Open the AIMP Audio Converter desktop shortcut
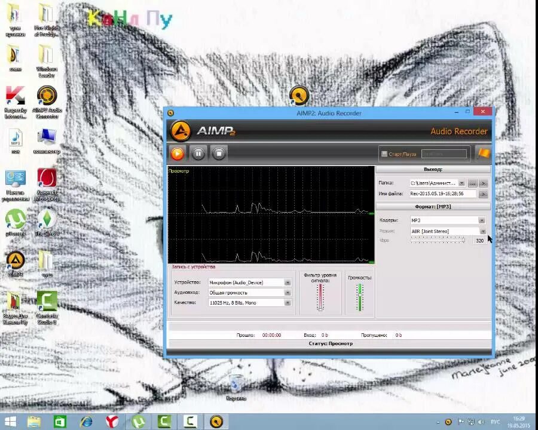The width and height of the screenshot is (538, 430). 47,102
